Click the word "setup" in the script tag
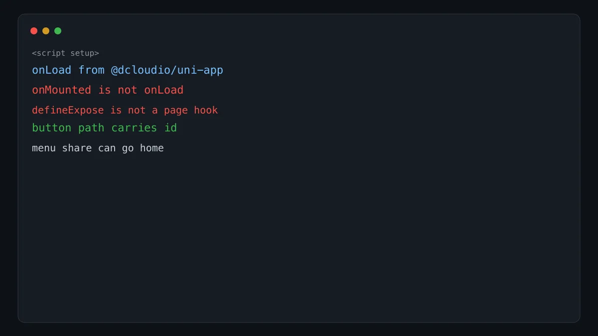This screenshot has height=336, width=598. tap(82, 53)
